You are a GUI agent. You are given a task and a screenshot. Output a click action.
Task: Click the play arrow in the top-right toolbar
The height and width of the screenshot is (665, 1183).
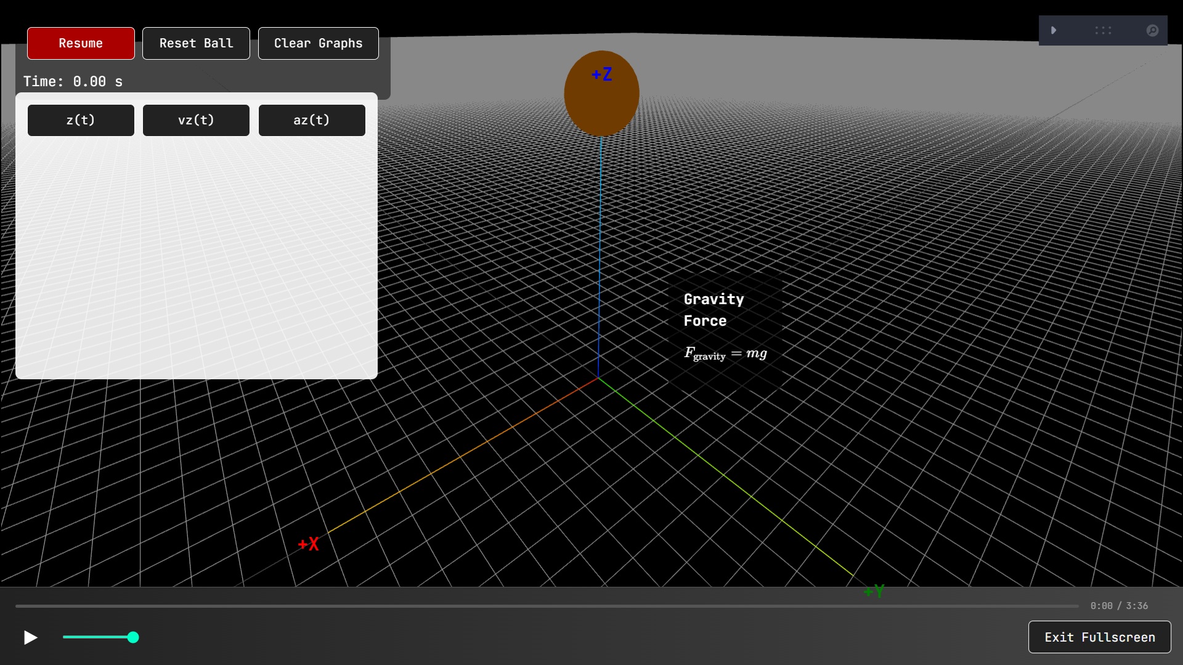[1054, 30]
